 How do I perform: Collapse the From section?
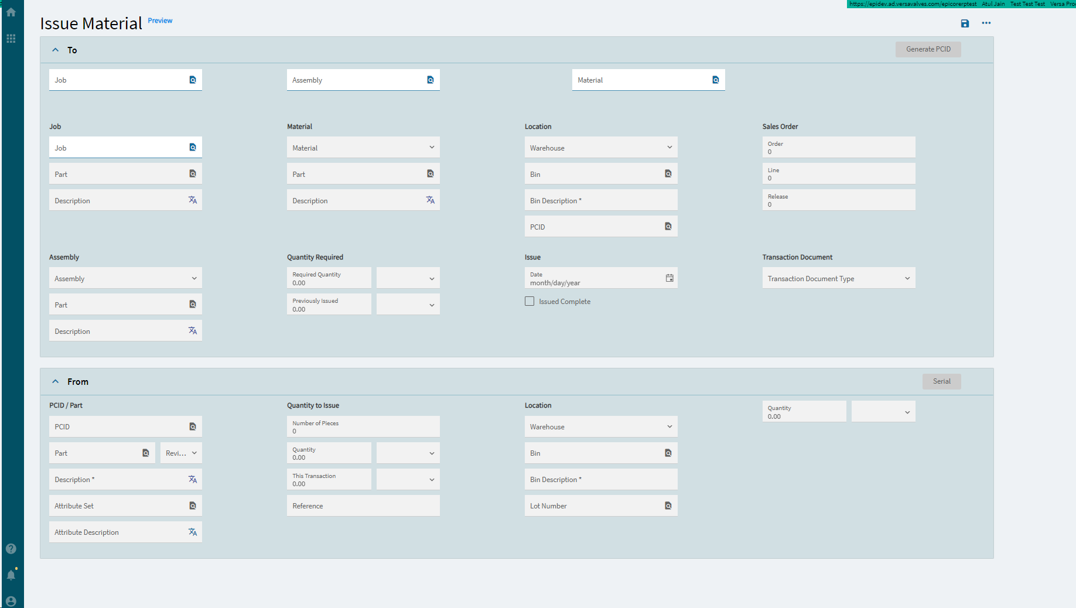click(56, 381)
